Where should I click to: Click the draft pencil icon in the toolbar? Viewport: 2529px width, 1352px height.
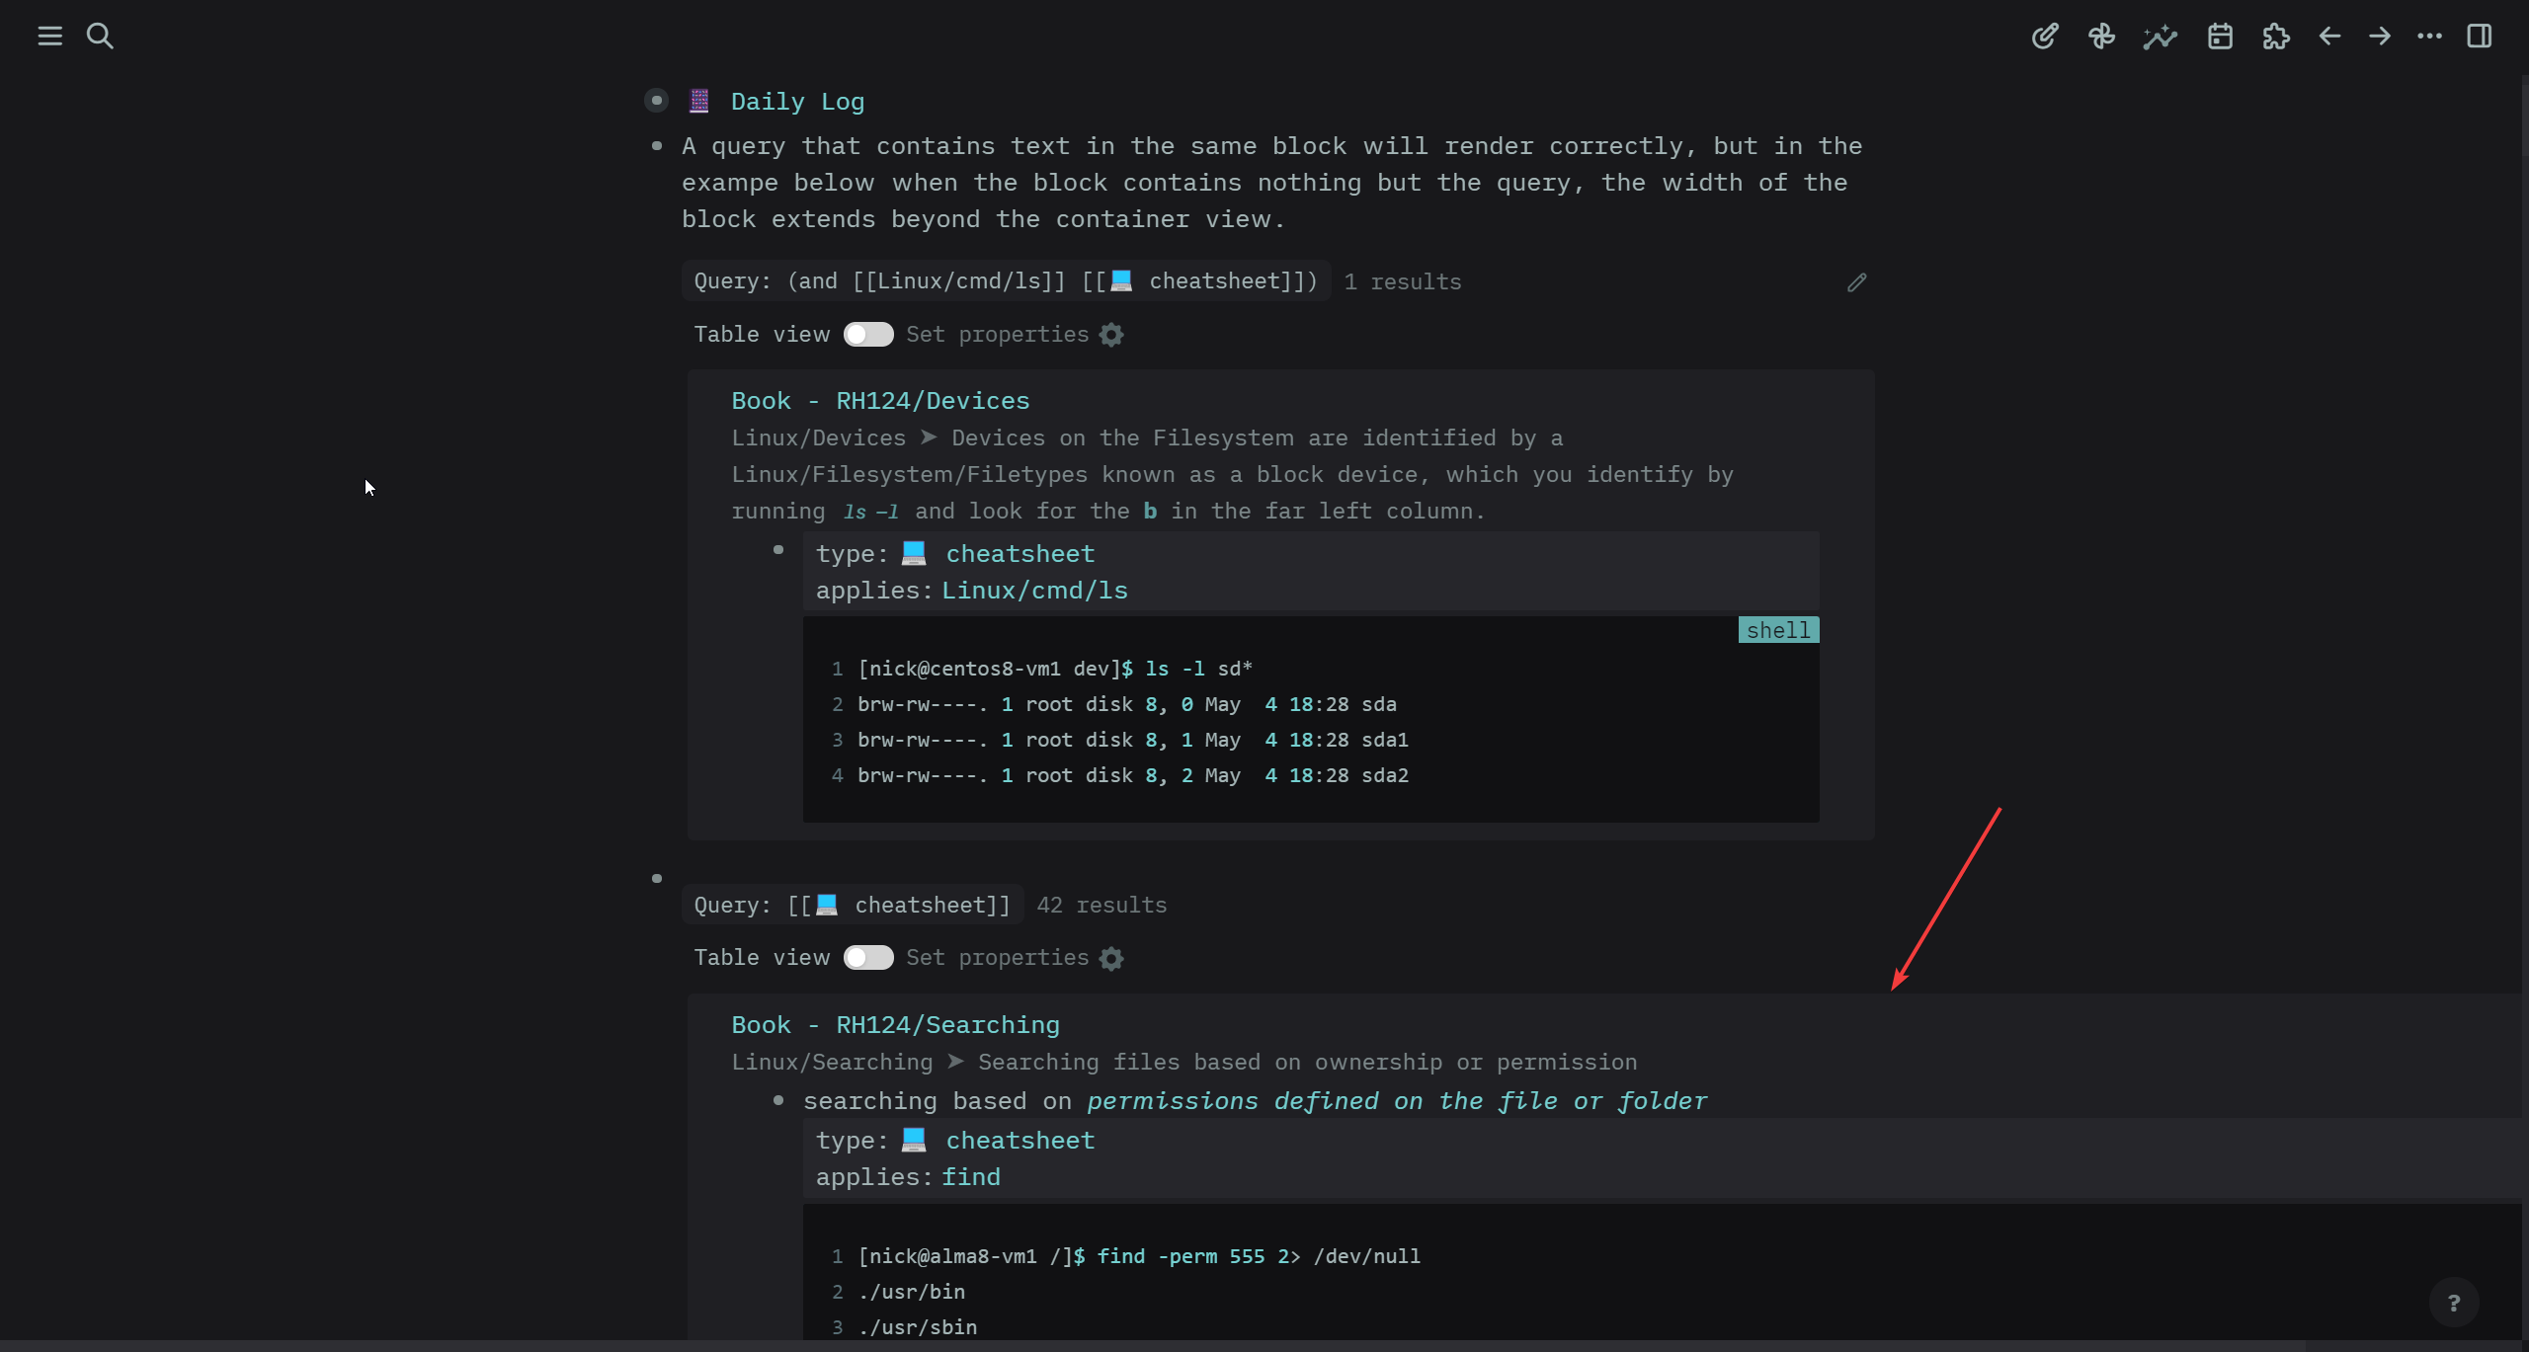click(2045, 37)
